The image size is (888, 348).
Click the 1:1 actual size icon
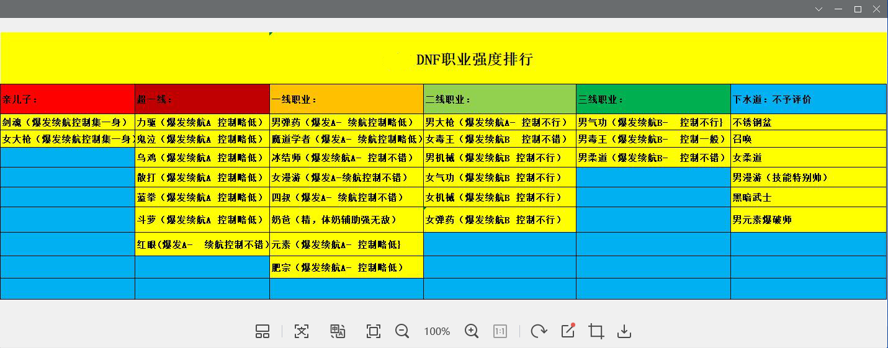(500, 331)
